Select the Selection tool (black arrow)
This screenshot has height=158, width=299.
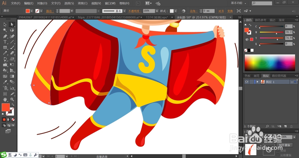pos(5,24)
